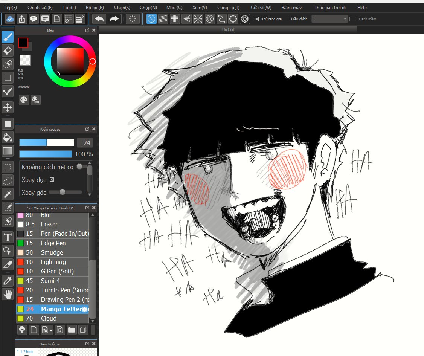Select the Lasso selection tool
Viewport: 424px width, 356px height.
8,180
